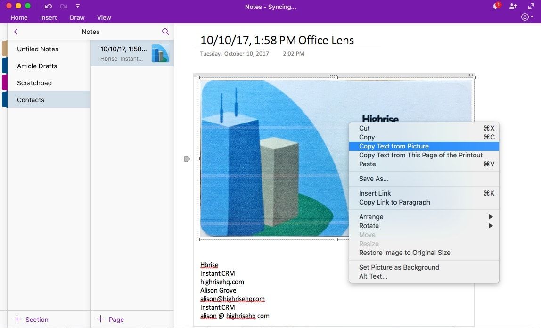This screenshot has height=328, width=541.
Task: Select the Article Drafts section
Action: click(x=37, y=66)
